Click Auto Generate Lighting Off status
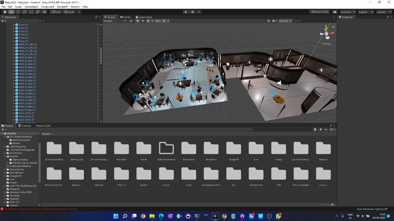This screenshot has width=394, height=221. [x=372, y=209]
